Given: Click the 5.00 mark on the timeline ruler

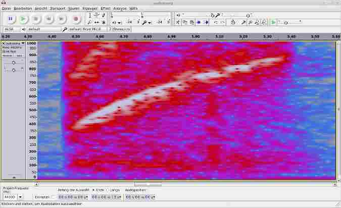Looking at the screenshot, I should coord(196,36).
